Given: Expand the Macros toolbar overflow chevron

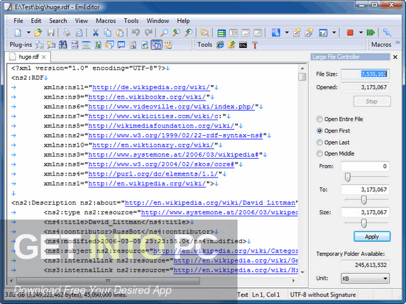Looking at the screenshot, I should [x=398, y=43].
